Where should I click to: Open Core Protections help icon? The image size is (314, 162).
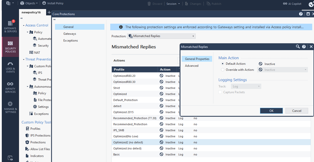pyautogui.click(x=301, y=14)
